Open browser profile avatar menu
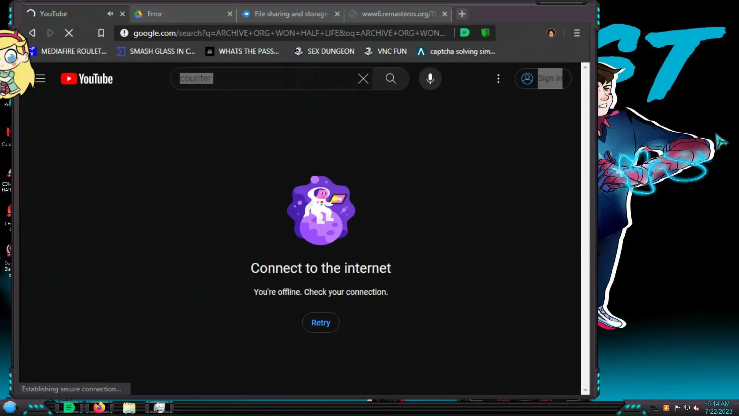Image resolution: width=739 pixels, height=416 pixels. point(551,33)
